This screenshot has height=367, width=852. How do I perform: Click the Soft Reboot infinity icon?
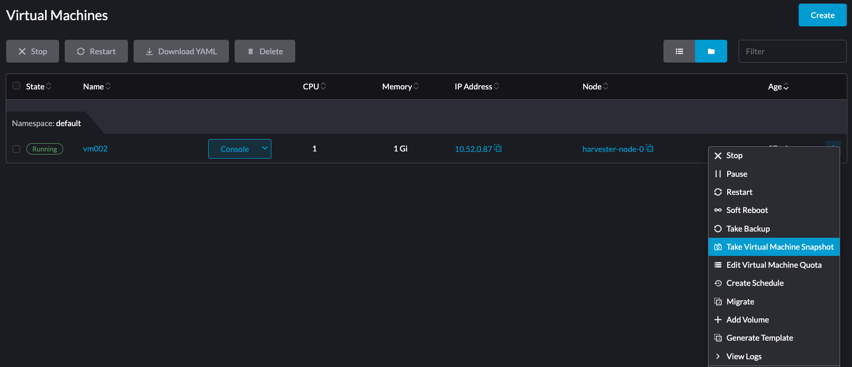coord(718,210)
